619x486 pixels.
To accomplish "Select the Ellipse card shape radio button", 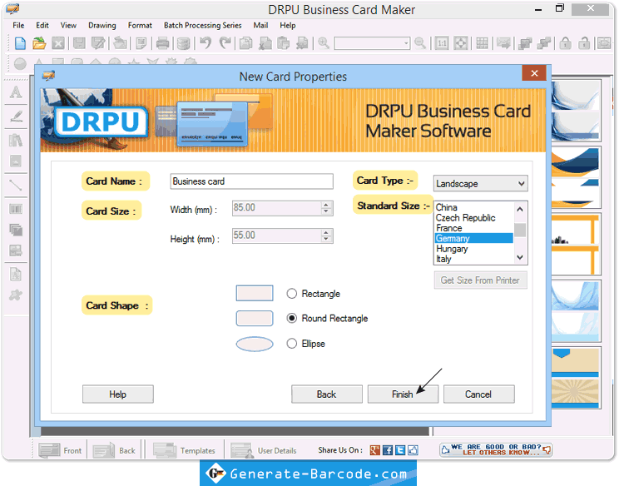I will 292,344.
